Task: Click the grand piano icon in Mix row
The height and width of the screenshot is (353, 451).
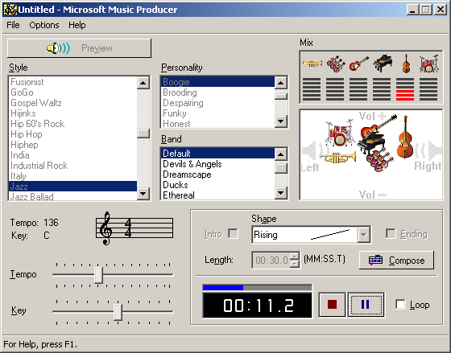Action: pos(383,64)
